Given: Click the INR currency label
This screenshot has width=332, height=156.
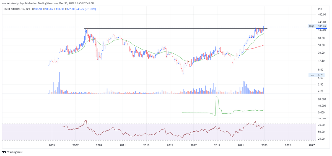Looking at the screenshot, I should pos(321,9).
